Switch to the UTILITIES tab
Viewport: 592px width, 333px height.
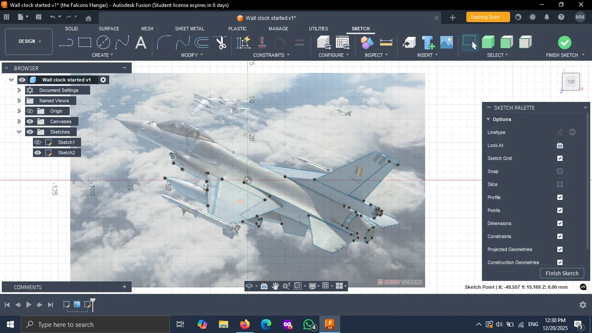(319, 29)
